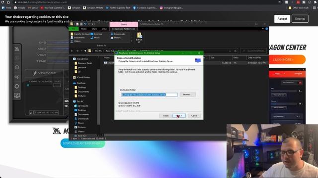This screenshot has height=178, width=318.
Task: Select This PC in the navigation pane
Action: click(79, 101)
